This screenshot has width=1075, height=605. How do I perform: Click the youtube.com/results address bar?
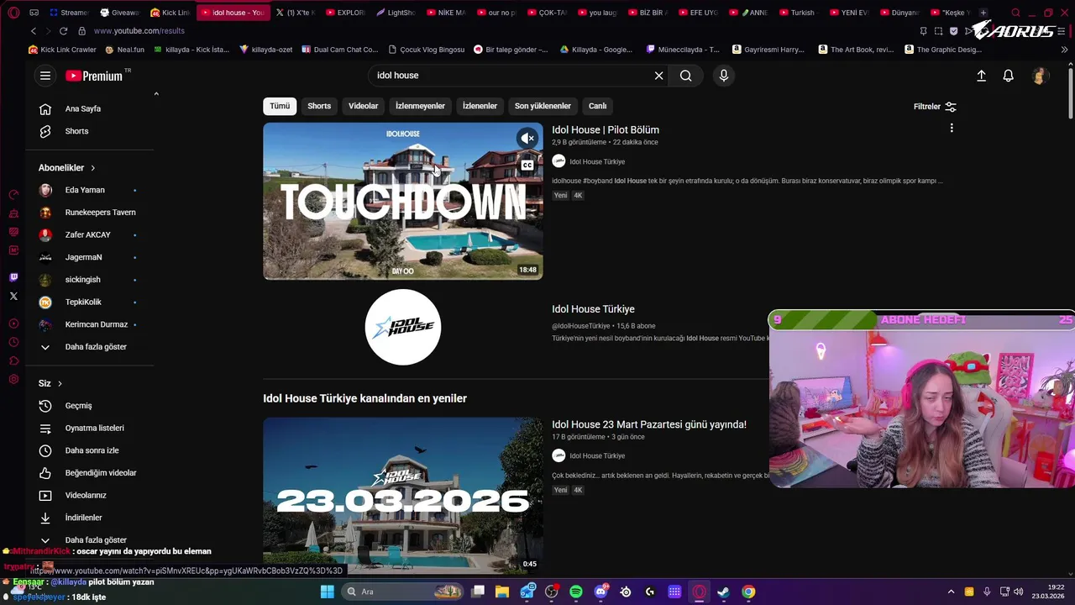pos(139,31)
